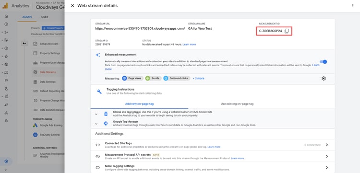Open Analytics Intelligence Search History
The height and width of the screenshot is (173, 360).
(52, 155)
